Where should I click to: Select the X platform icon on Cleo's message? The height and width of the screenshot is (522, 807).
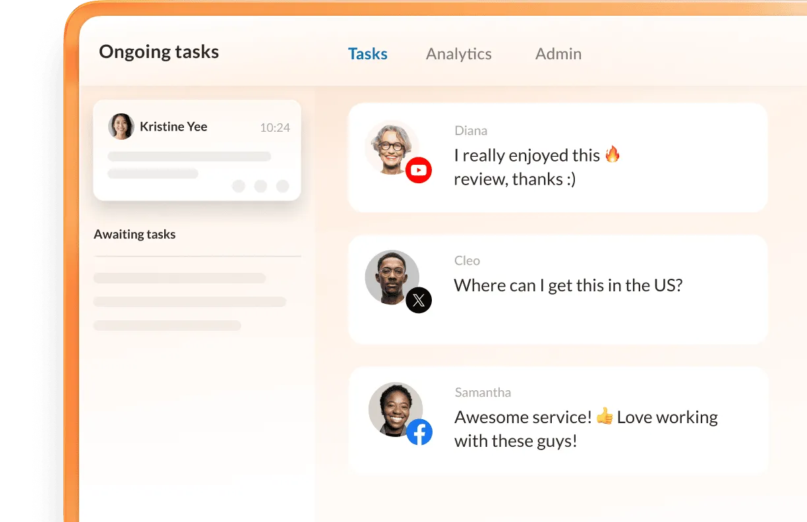(419, 301)
